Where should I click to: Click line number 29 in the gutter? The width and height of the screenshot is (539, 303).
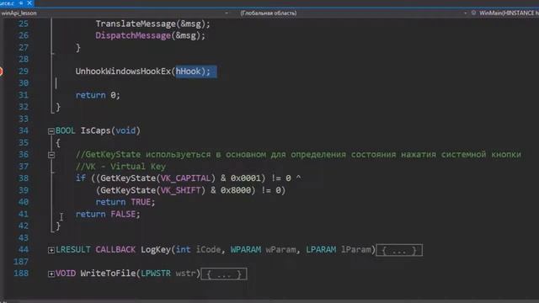23,71
